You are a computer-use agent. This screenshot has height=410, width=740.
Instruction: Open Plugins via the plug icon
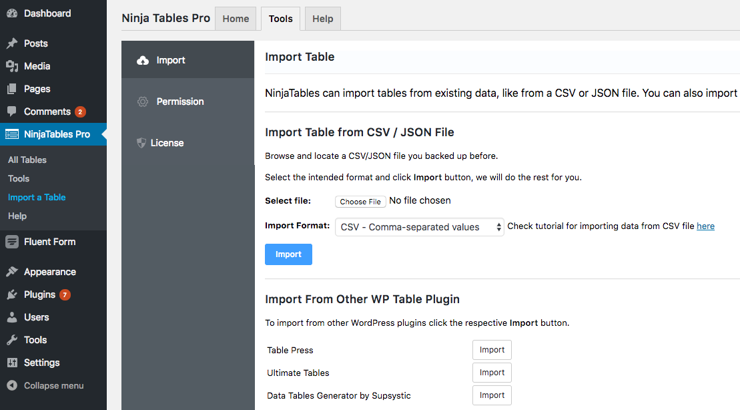click(11, 294)
